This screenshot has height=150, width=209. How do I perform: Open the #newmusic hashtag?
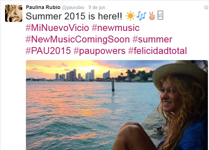pos(115,28)
